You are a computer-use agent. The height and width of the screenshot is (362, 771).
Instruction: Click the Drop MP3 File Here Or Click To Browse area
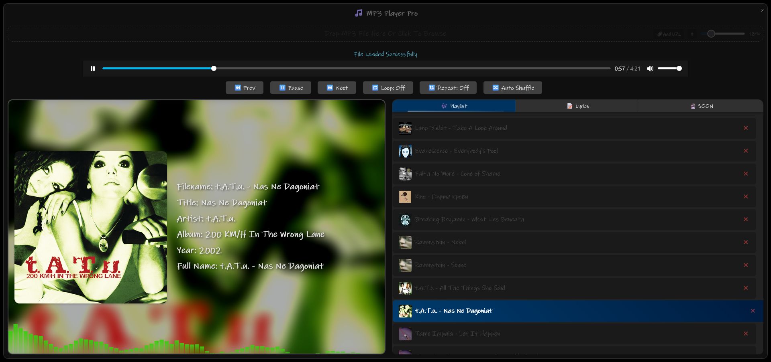point(385,33)
